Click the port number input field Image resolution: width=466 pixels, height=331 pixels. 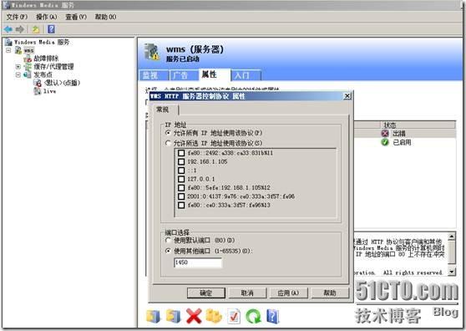point(198,262)
